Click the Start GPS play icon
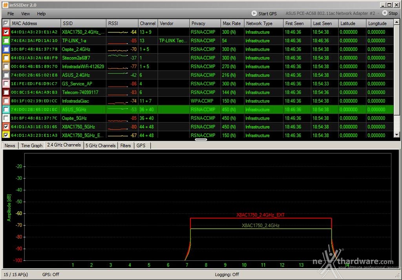This screenshot has width=402, height=280. (x=254, y=13)
